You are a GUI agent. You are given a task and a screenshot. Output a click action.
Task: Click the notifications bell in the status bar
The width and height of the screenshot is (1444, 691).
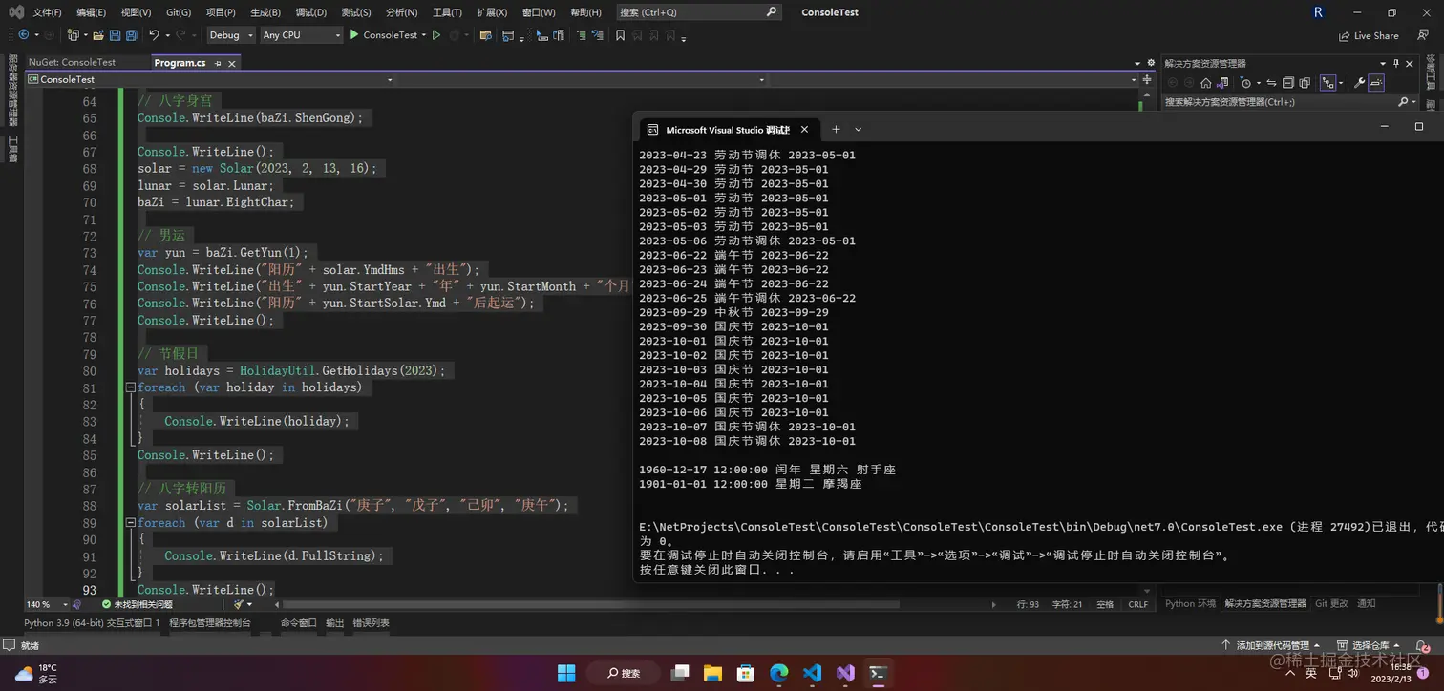click(1423, 646)
